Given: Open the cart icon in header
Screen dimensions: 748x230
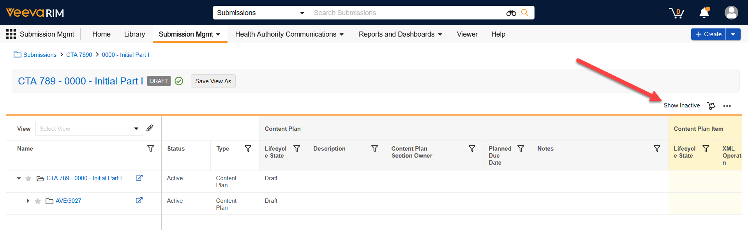Looking at the screenshot, I should tap(677, 13).
